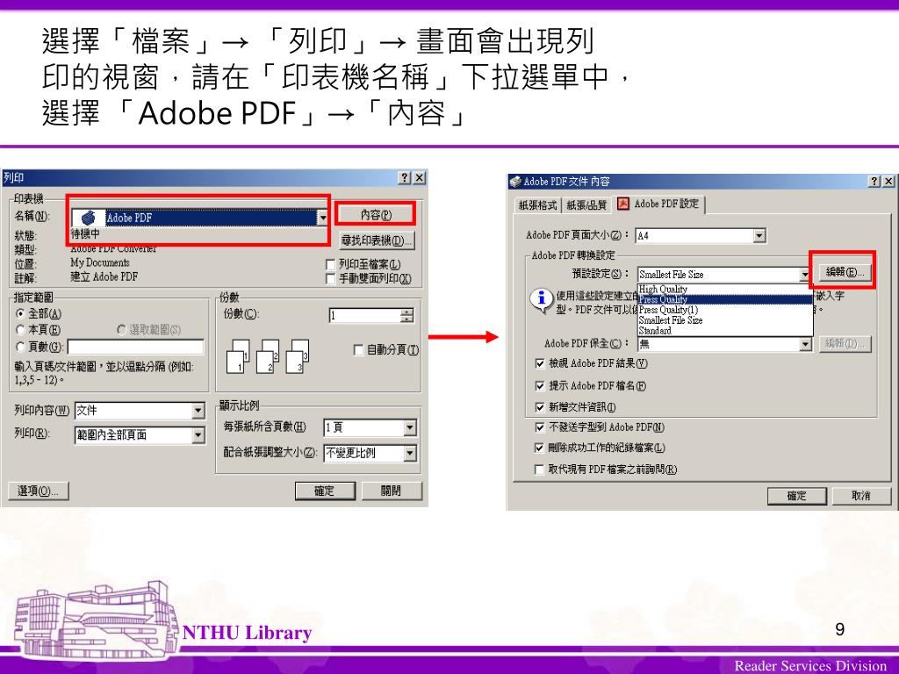Toggle 刪除成功工作的紀錄檔案(L)

tap(540, 448)
